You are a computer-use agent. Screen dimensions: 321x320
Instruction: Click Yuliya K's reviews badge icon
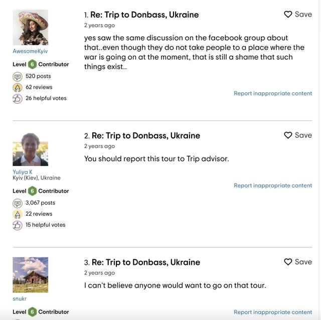(x=18, y=214)
